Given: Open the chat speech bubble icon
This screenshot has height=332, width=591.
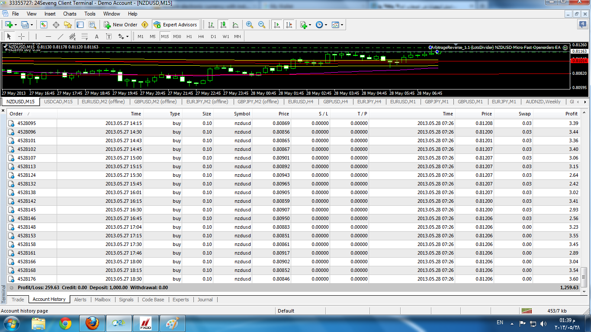Looking at the screenshot, I should pos(582,25).
